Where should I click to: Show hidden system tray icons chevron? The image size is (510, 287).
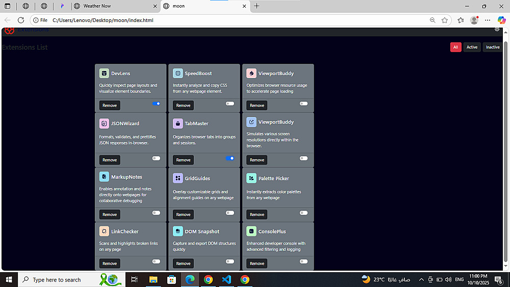pyautogui.click(x=421, y=279)
